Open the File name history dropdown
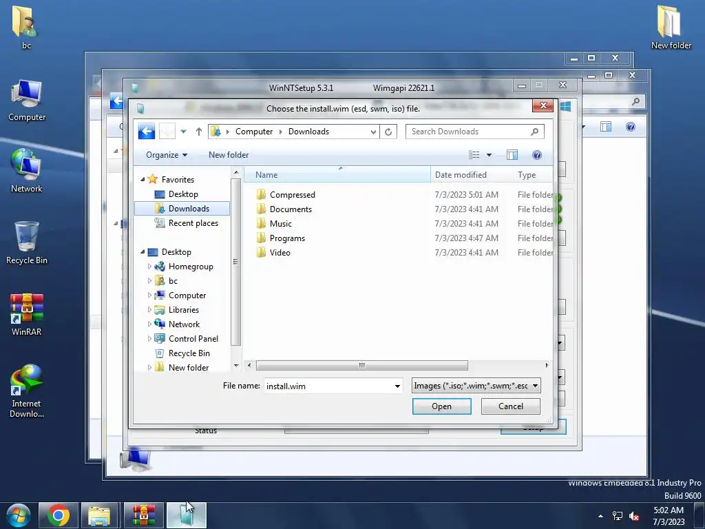The image size is (705, 529). (397, 386)
